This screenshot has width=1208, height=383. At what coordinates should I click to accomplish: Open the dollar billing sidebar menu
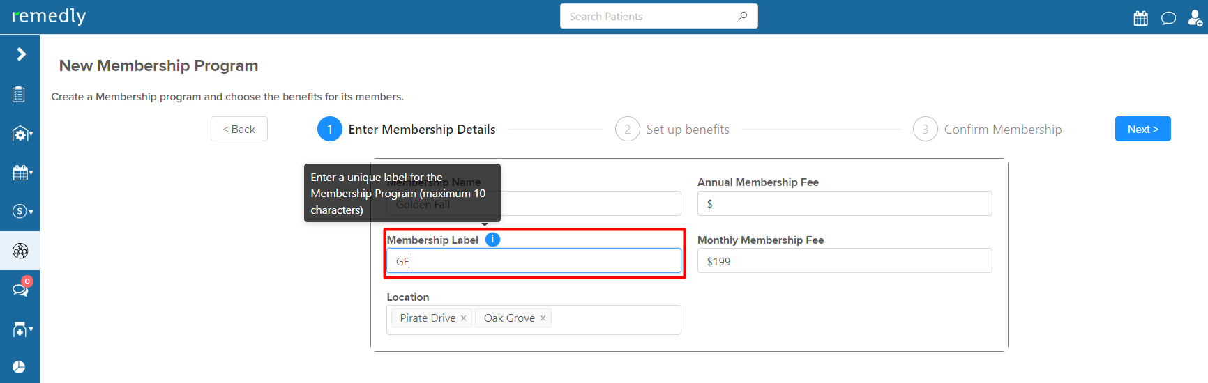point(21,211)
